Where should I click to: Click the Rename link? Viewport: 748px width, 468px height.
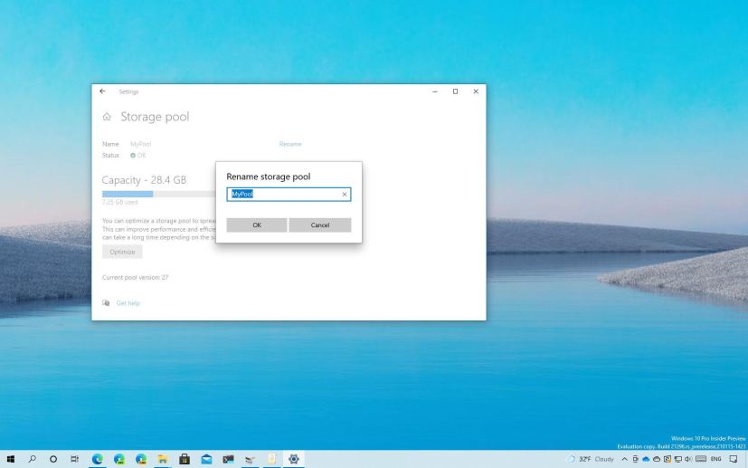point(290,144)
